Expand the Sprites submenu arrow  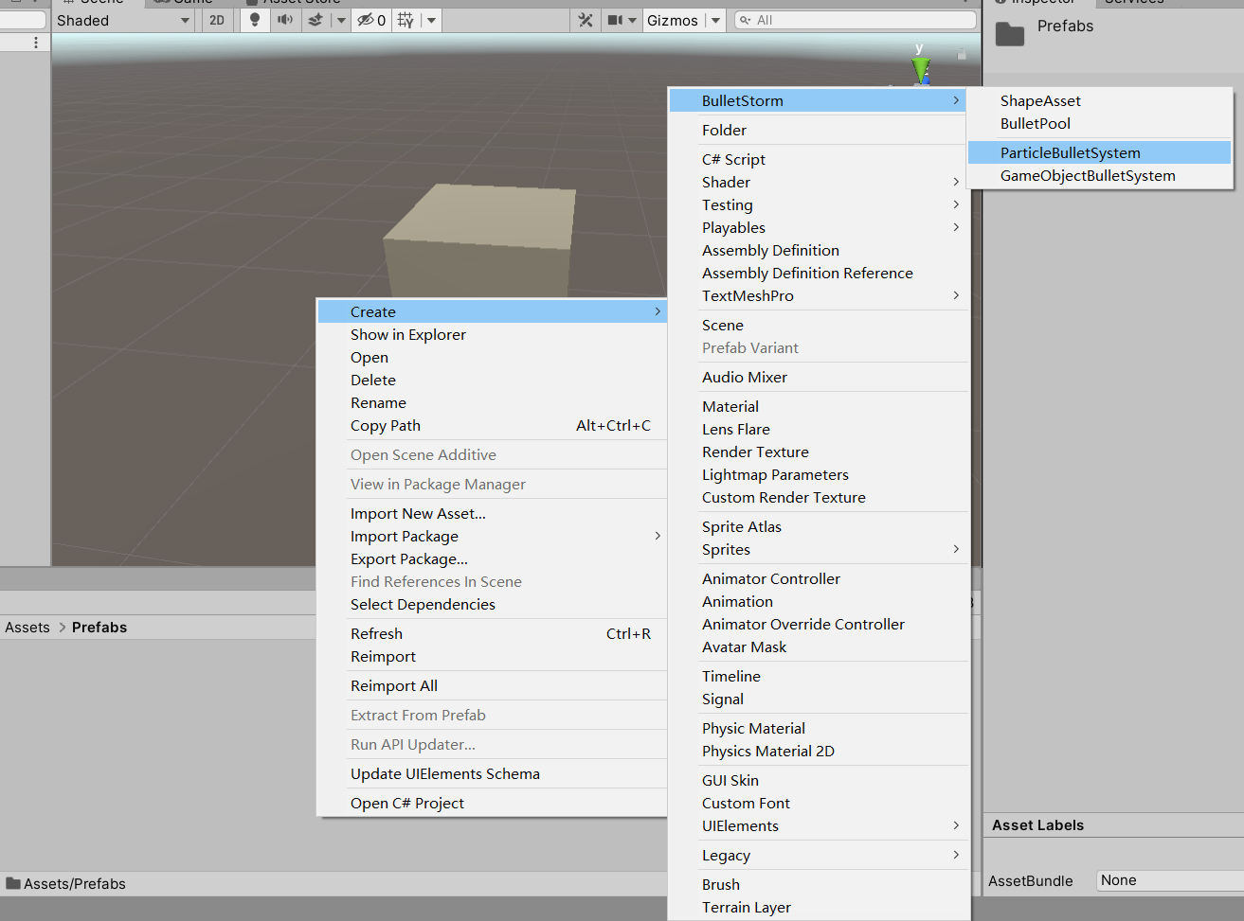point(956,549)
